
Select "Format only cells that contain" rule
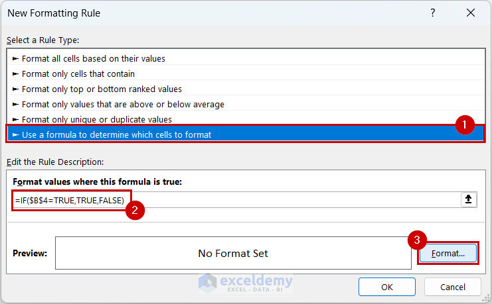coord(78,74)
